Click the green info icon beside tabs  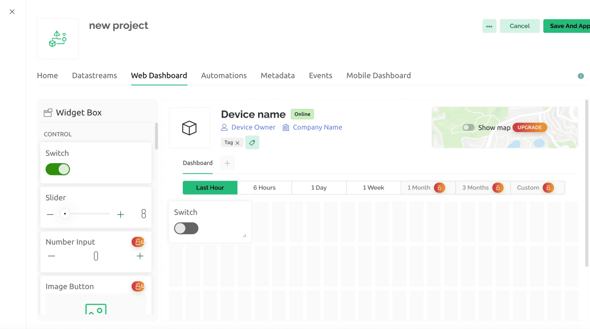pos(581,76)
